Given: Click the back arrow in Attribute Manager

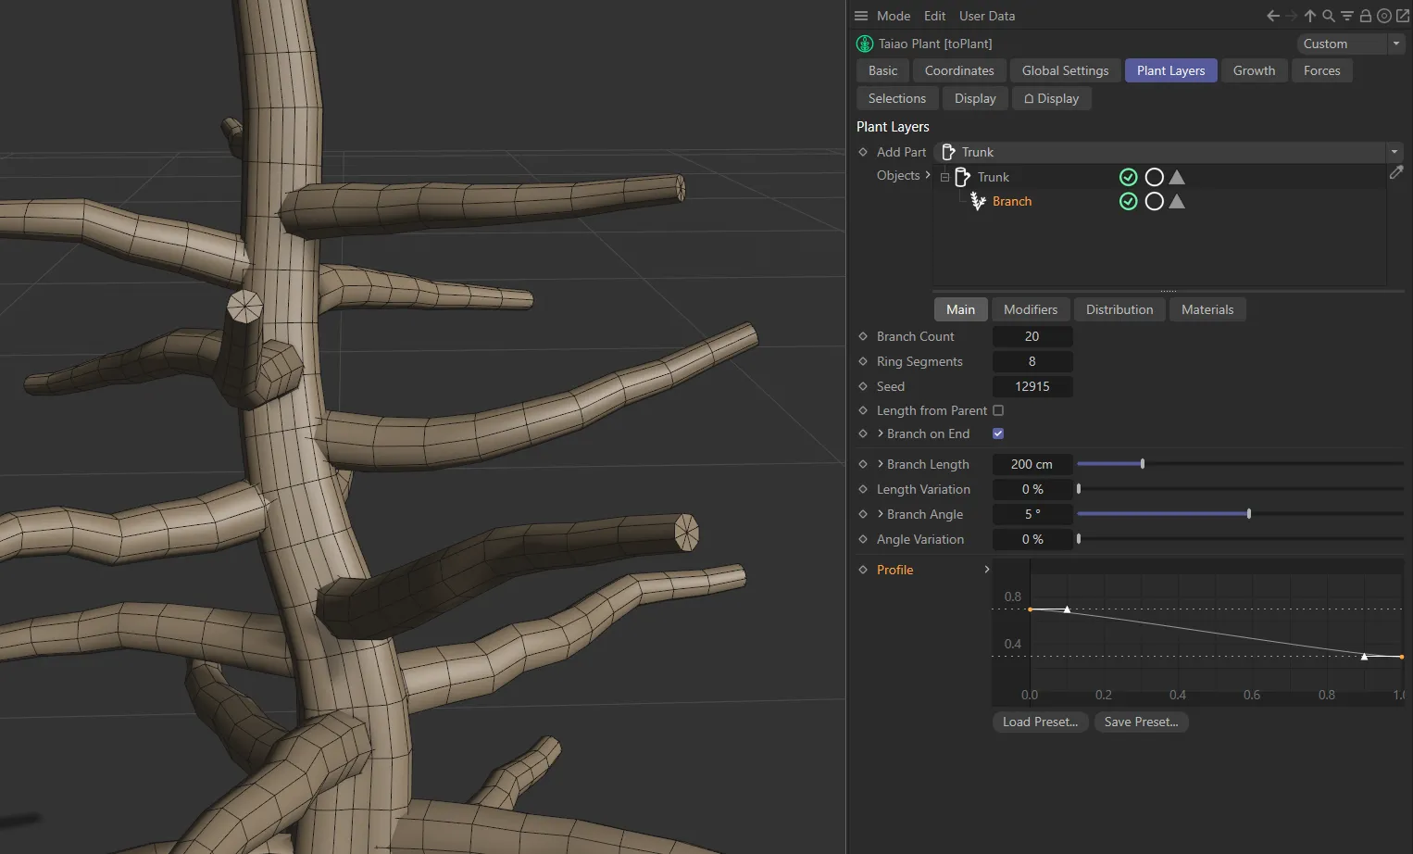Looking at the screenshot, I should pyautogui.click(x=1273, y=16).
